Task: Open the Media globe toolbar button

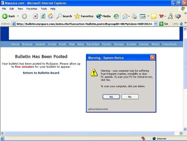Action: point(103,16)
